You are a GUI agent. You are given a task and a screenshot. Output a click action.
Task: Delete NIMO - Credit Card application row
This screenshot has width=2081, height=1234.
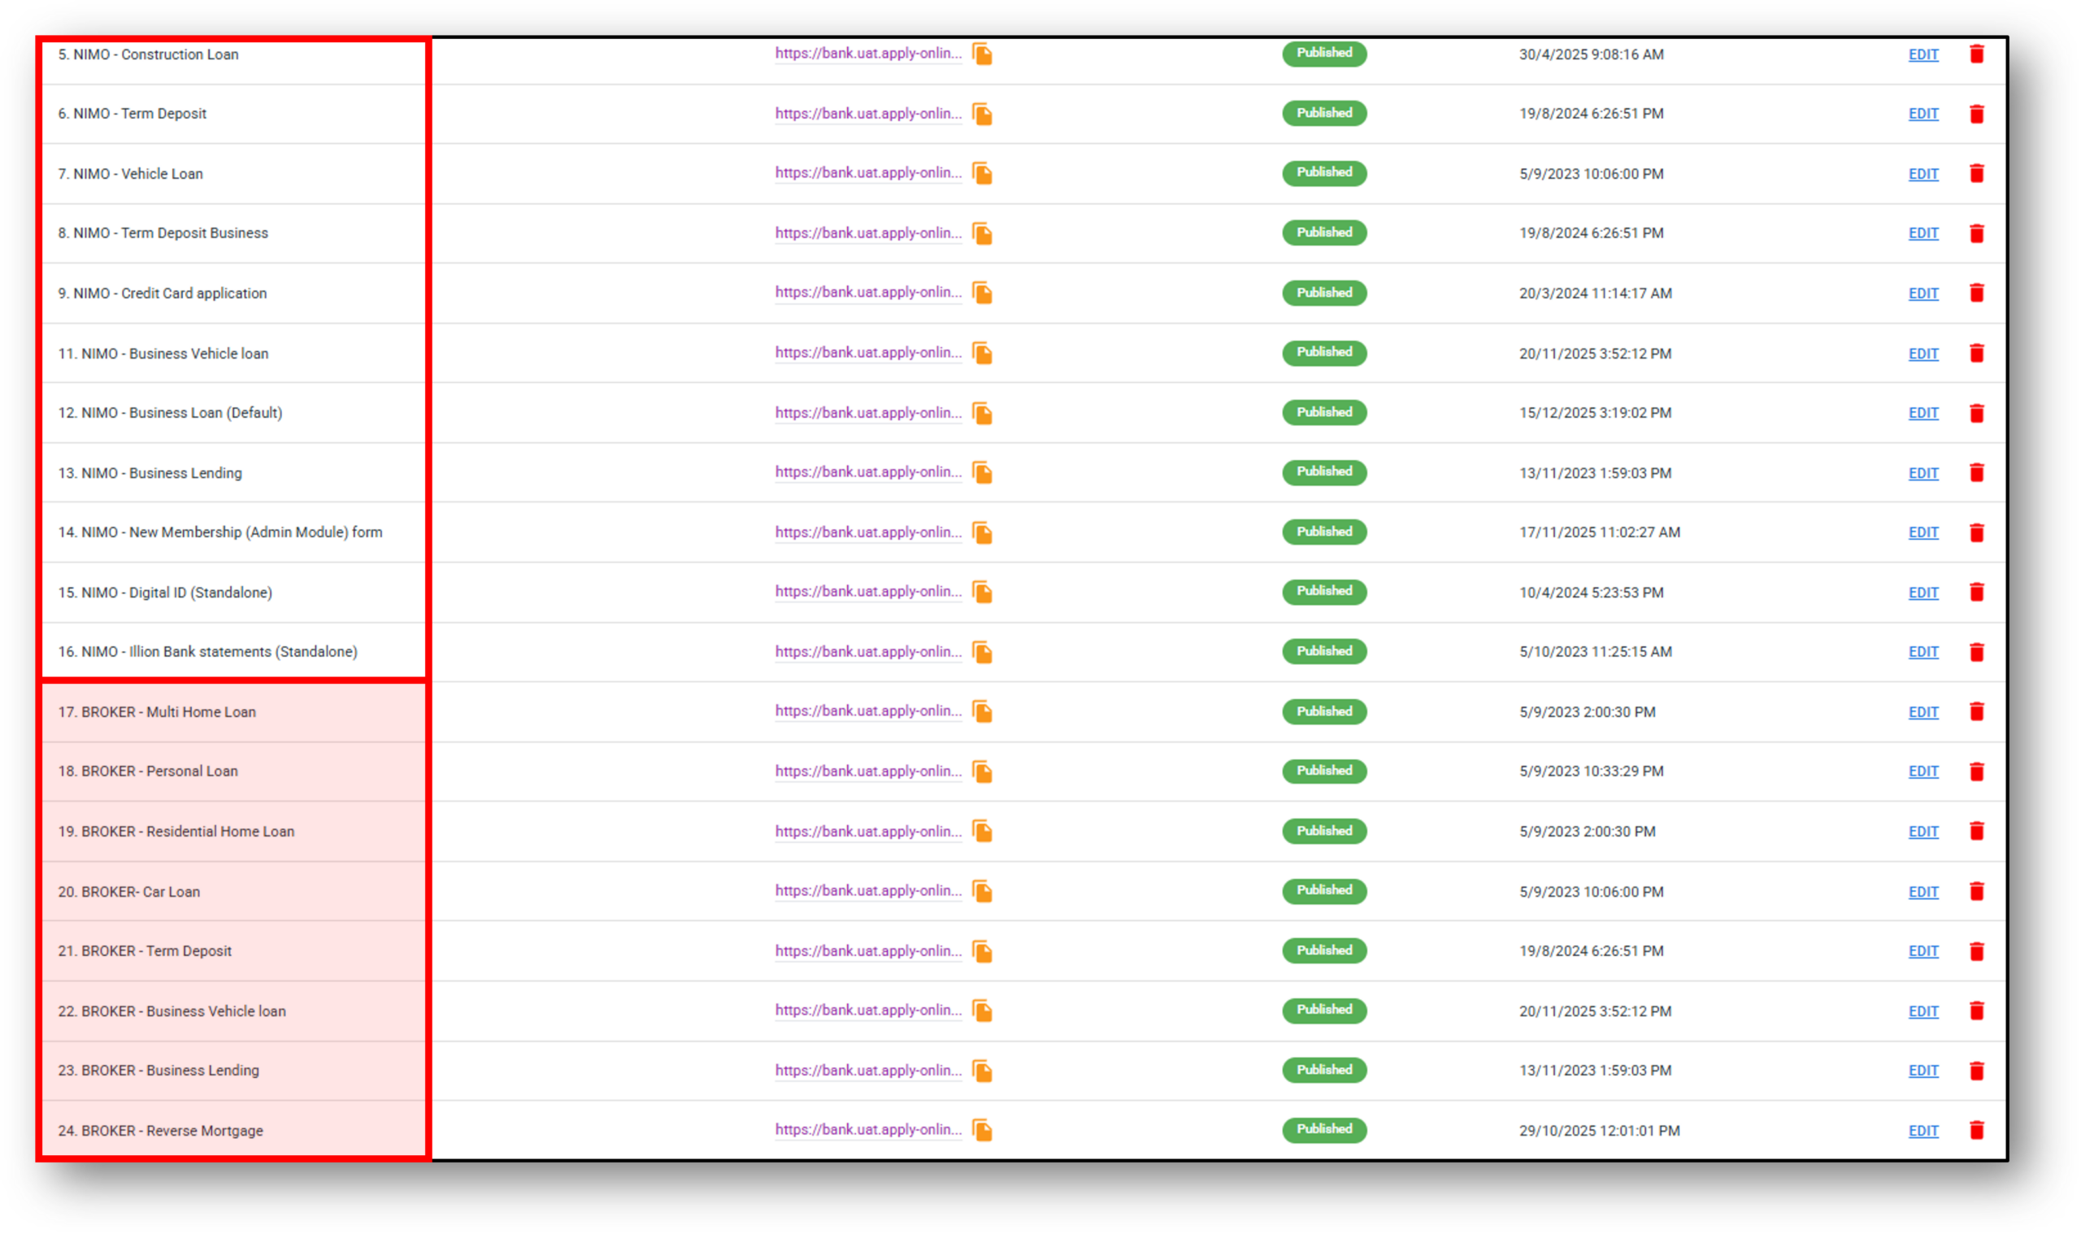[x=1976, y=293]
